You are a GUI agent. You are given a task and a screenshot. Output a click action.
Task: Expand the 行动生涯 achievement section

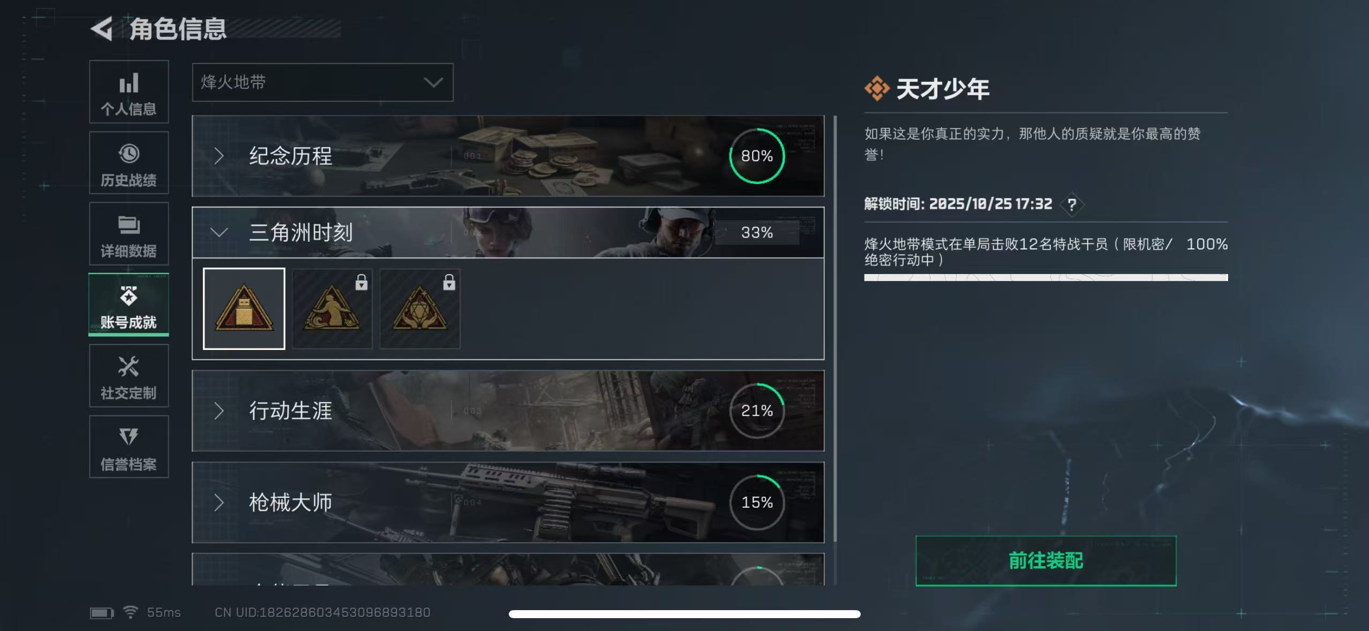click(x=508, y=410)
